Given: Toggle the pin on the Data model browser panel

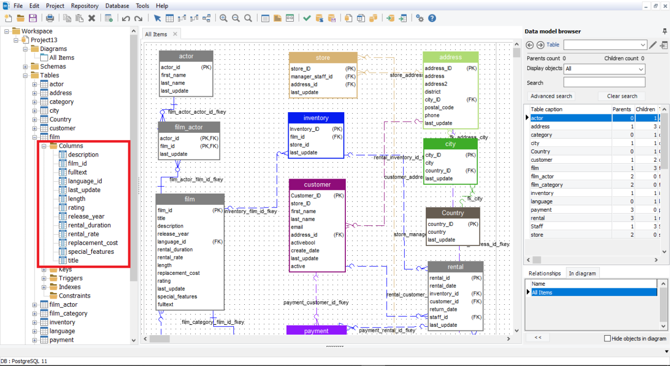Looking at the screenshot, I should pyautogui.click(x=665, y=31).
